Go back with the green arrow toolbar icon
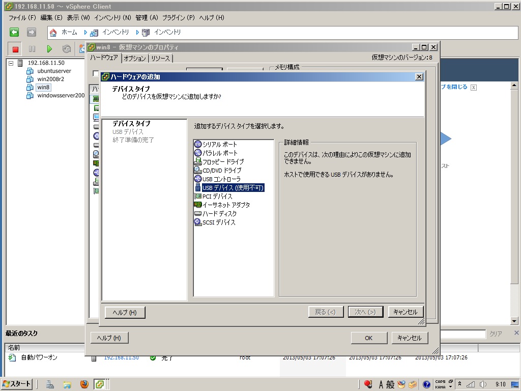 (14, 32)
